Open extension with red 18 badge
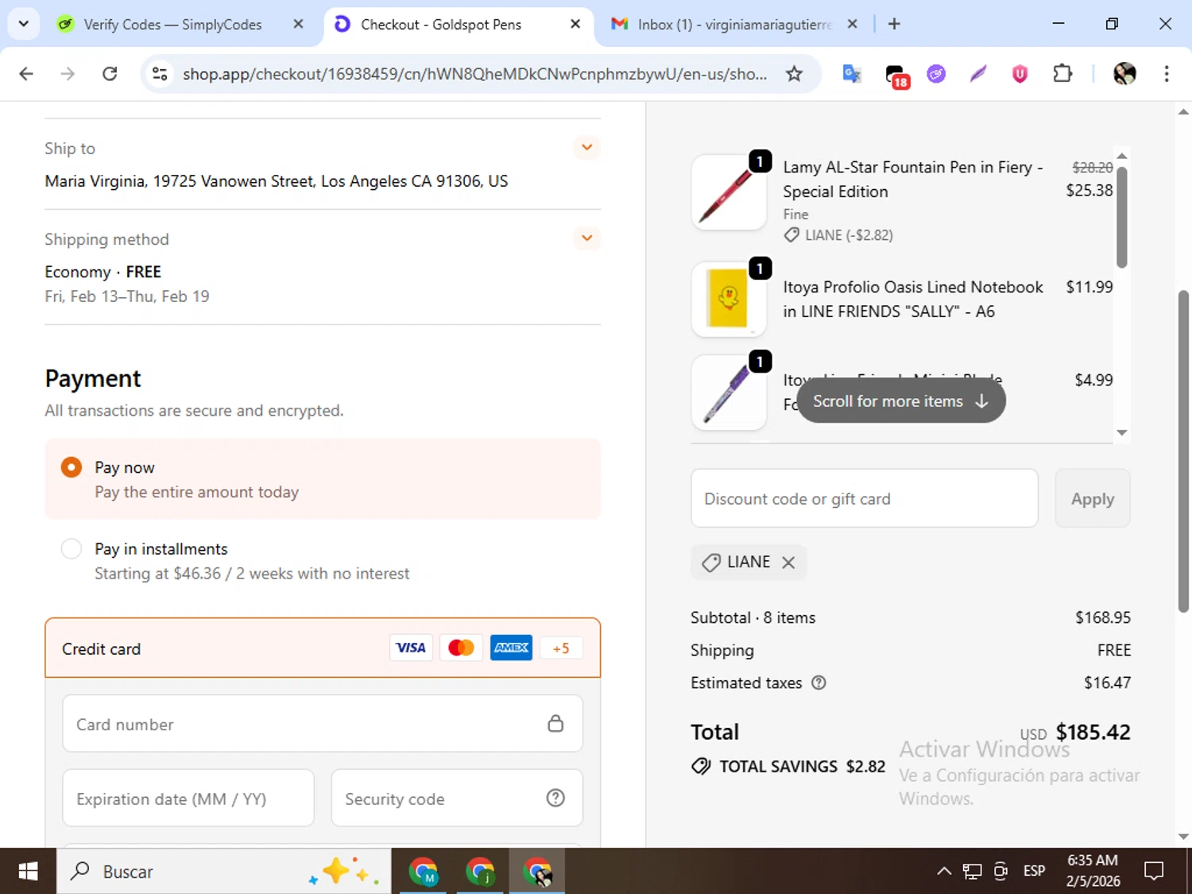Viewport: 1192px width, 894px height. coord(896,75)
